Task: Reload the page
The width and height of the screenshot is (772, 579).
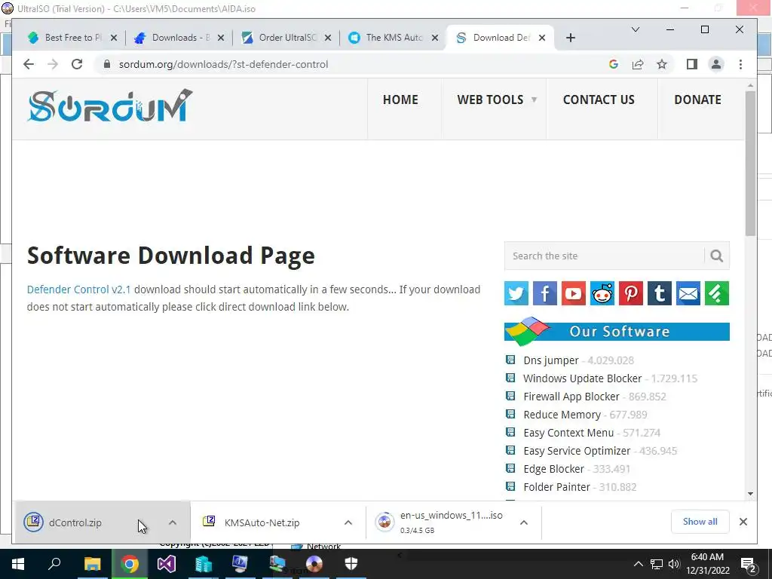Action: 77,64
